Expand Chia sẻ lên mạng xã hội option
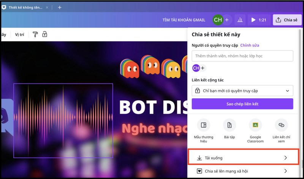 242,171
